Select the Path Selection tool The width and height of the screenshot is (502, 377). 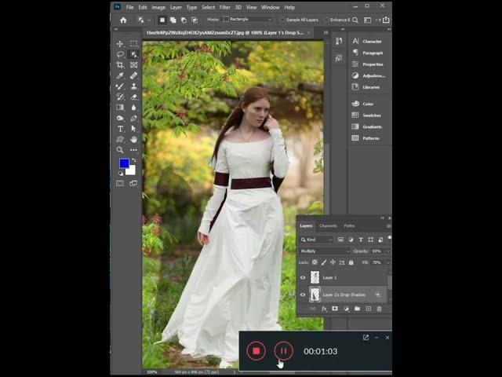coord(134,129)
